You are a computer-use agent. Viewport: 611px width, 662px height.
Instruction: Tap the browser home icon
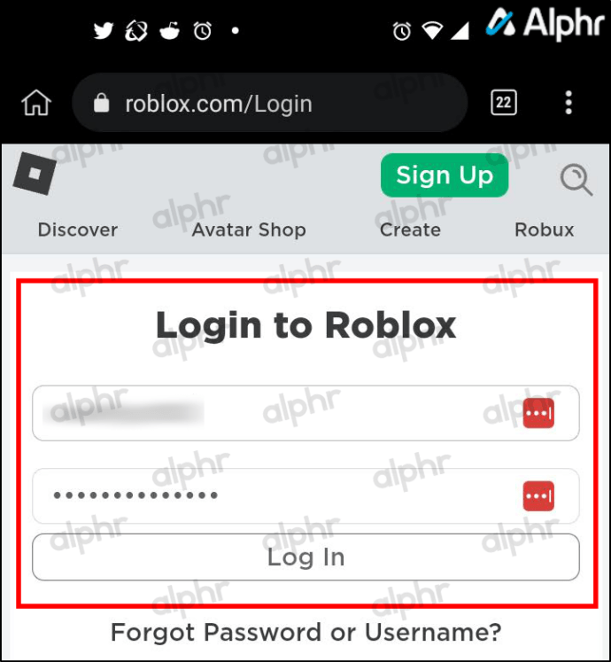36,103
